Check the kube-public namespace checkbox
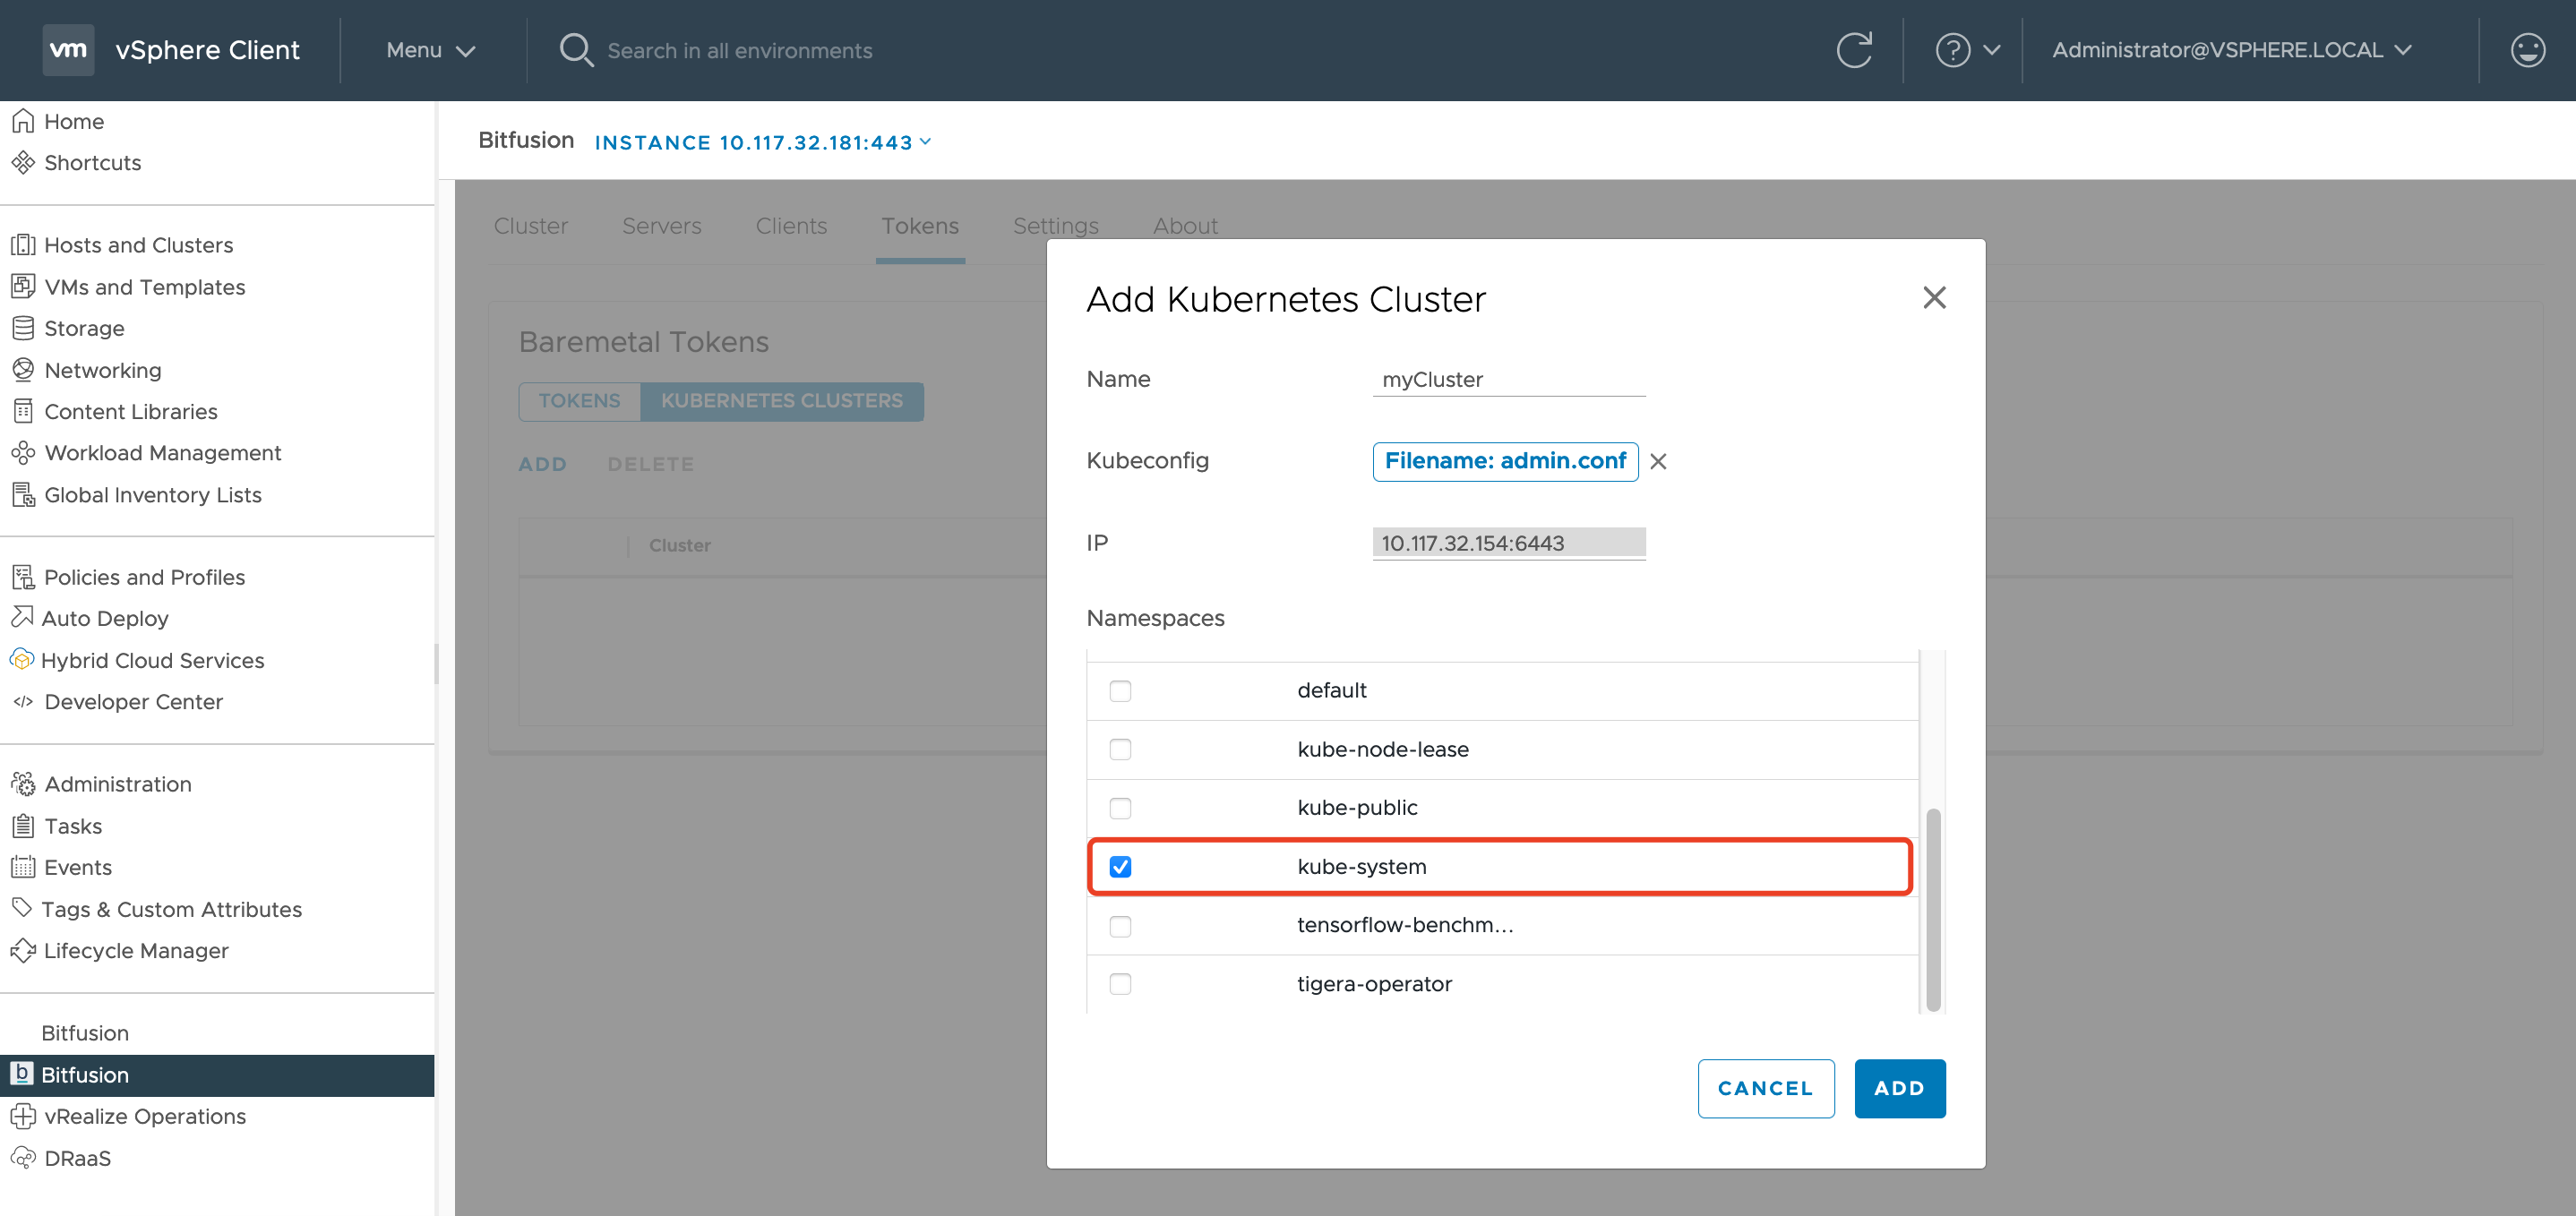Image resolution: width=2576 pixels, height=1216 pixels. pos(1120,807)
